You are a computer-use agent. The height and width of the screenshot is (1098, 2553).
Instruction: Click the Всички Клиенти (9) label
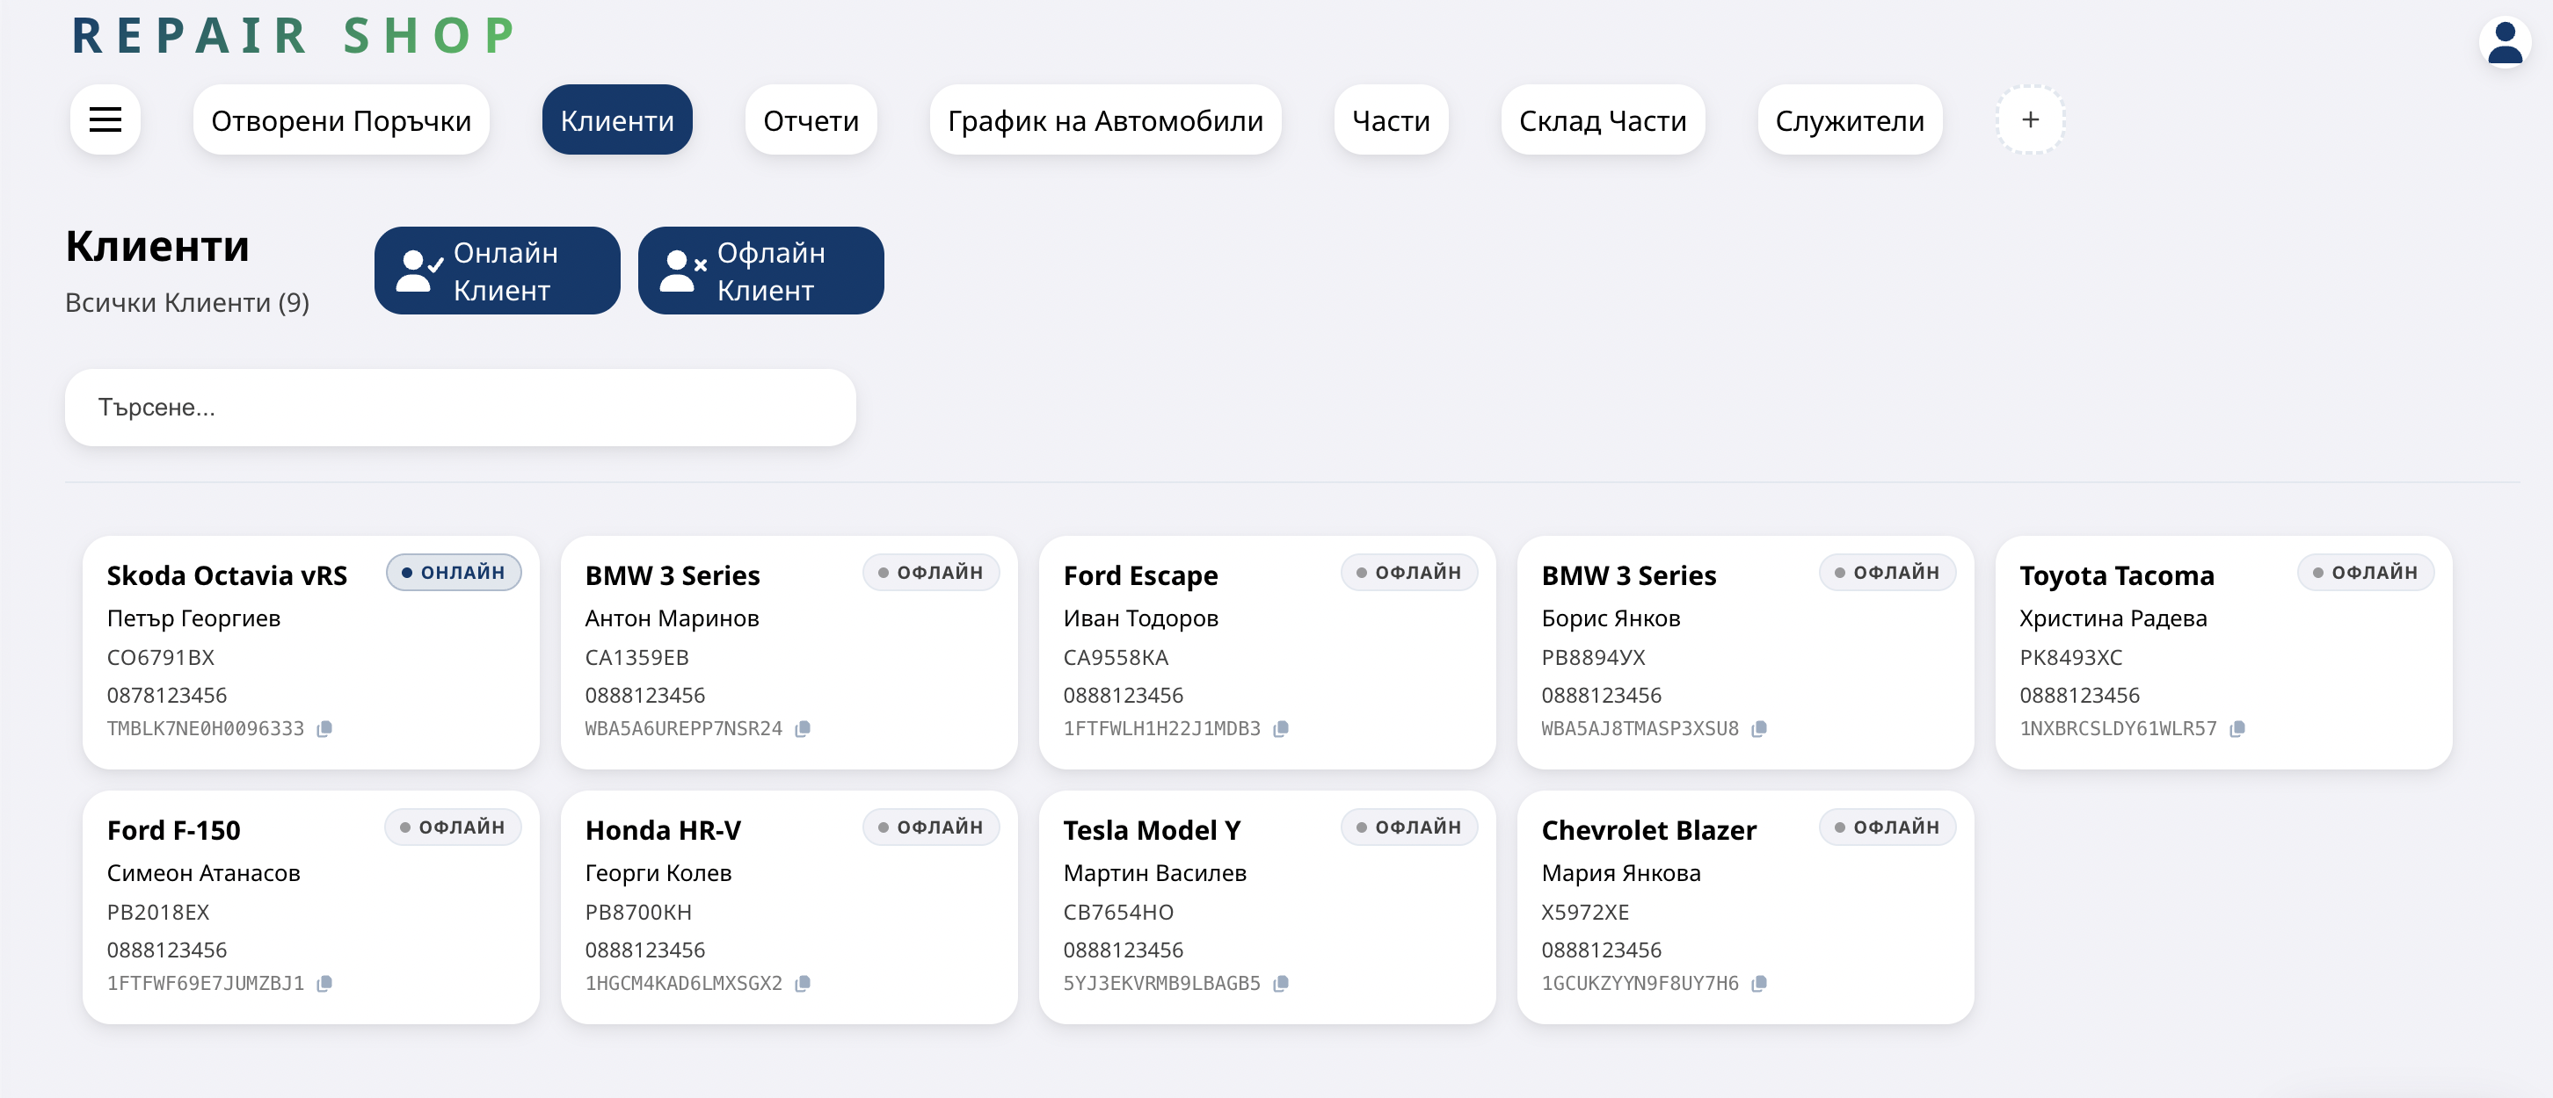pos(187,303)
